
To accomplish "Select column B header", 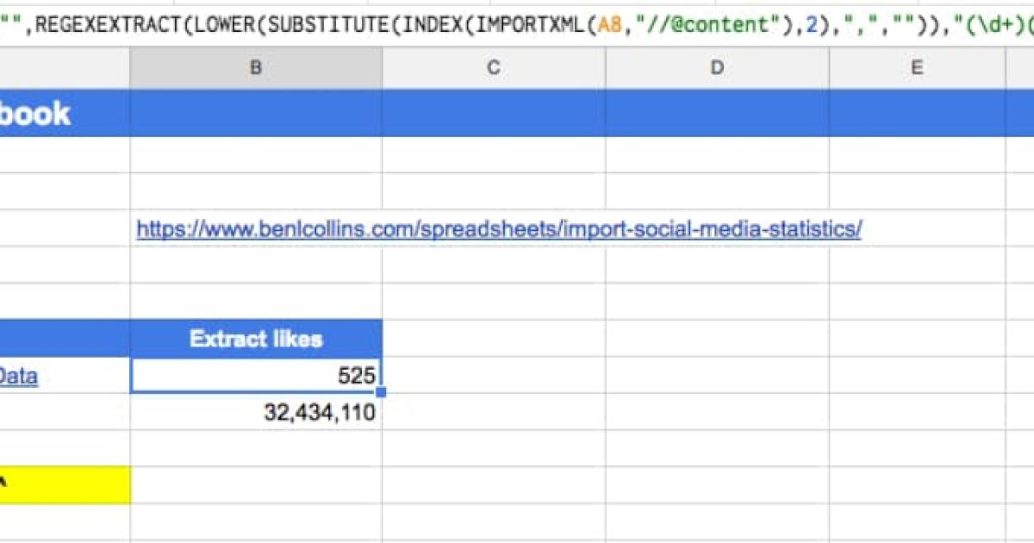I will coord(256,67).
